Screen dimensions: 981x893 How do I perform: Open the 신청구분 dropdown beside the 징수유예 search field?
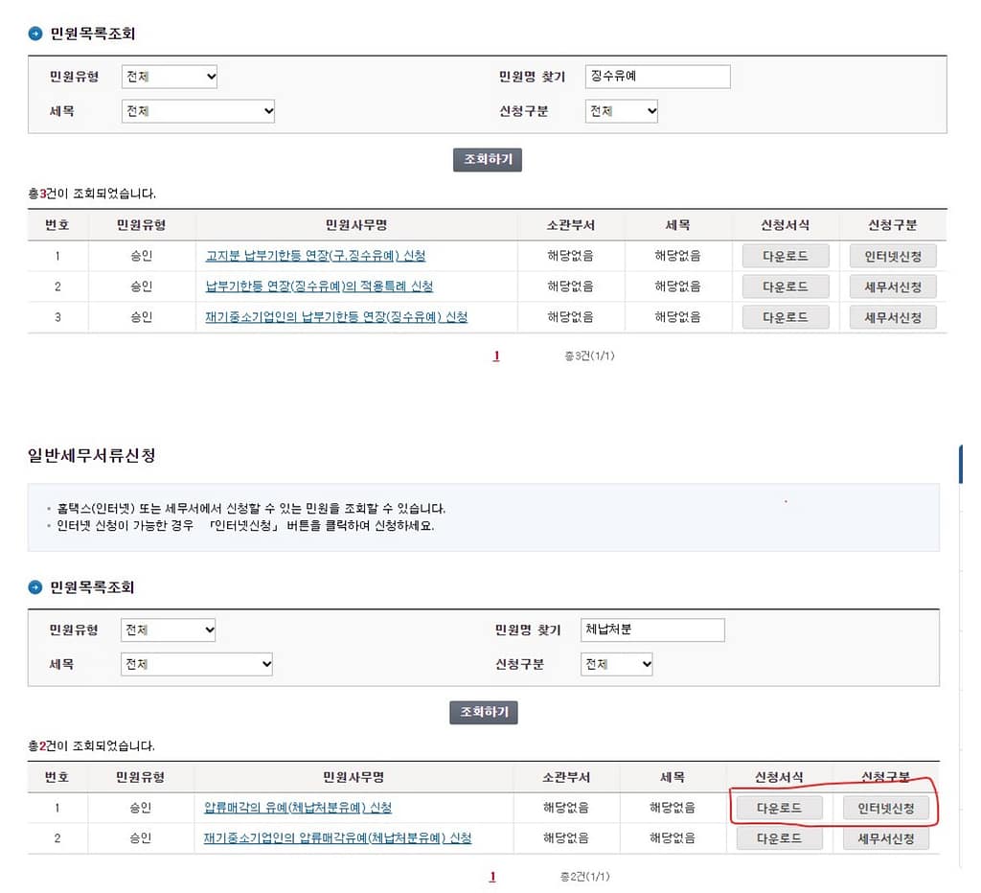point(622,111)
